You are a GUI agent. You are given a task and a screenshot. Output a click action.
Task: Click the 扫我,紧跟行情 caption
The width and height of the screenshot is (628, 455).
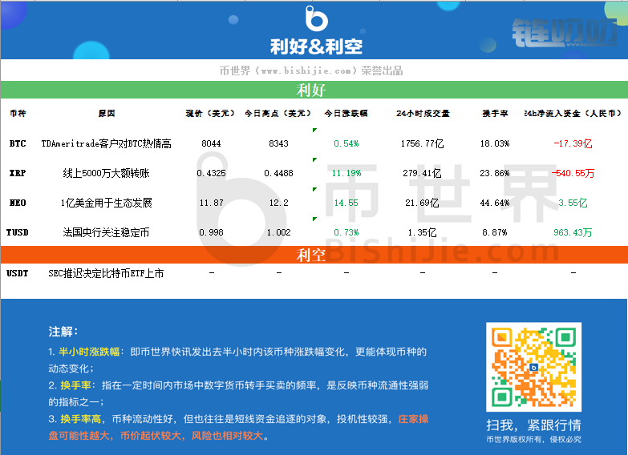533,425
